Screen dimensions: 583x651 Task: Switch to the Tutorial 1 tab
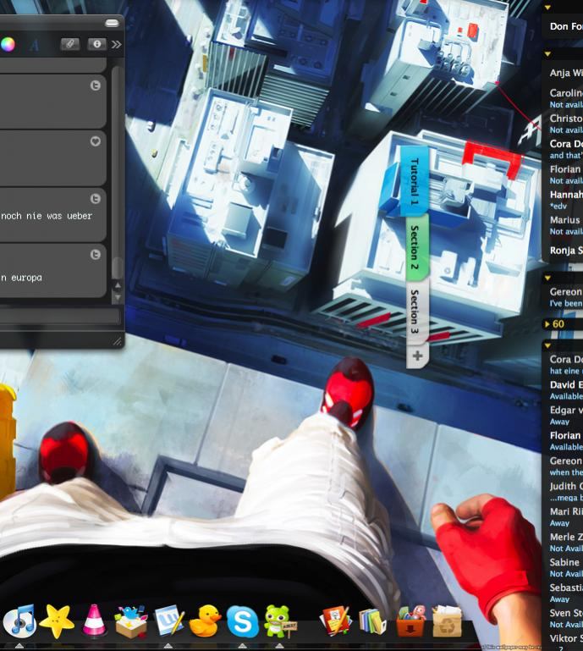[415, 181]
